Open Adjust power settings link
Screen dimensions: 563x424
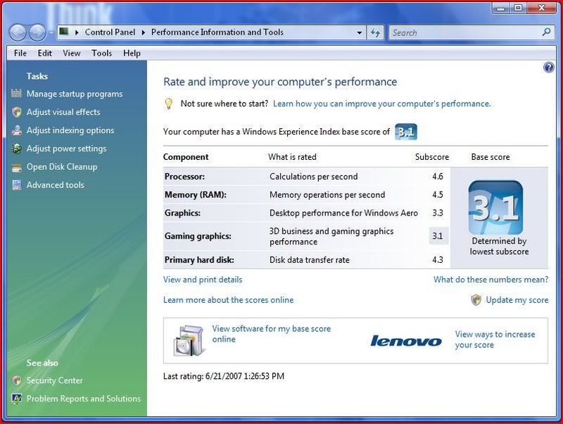66,149
